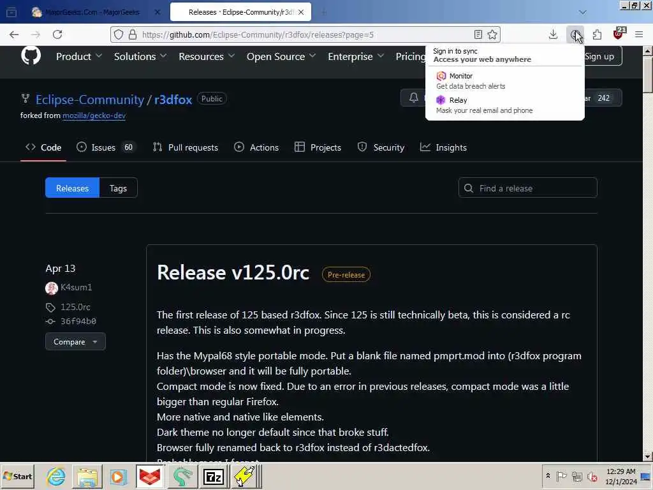Viewport: 653px width, 490px height.
Task: Open the green dragon taskbar icon
Action: 182,476
